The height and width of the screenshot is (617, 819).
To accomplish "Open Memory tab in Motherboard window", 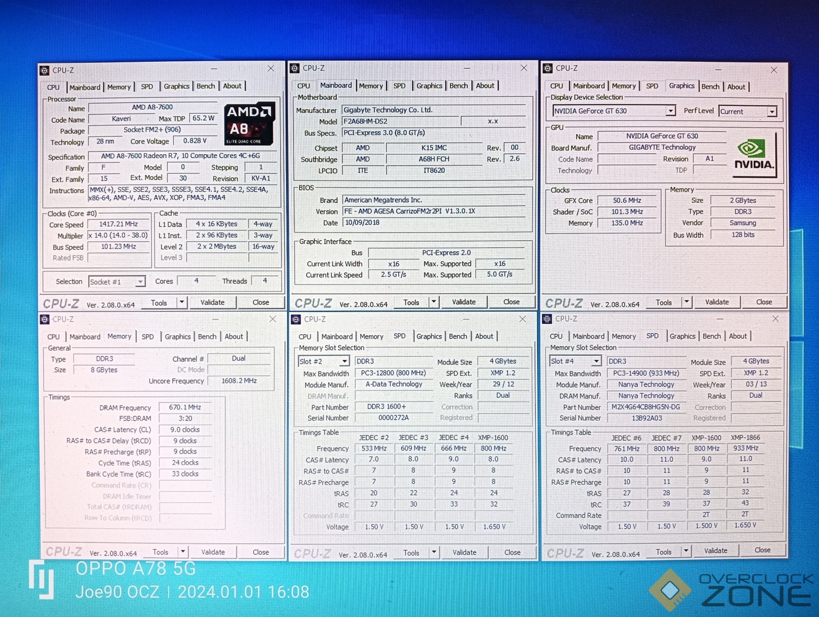I will click(x=371, y=86).
